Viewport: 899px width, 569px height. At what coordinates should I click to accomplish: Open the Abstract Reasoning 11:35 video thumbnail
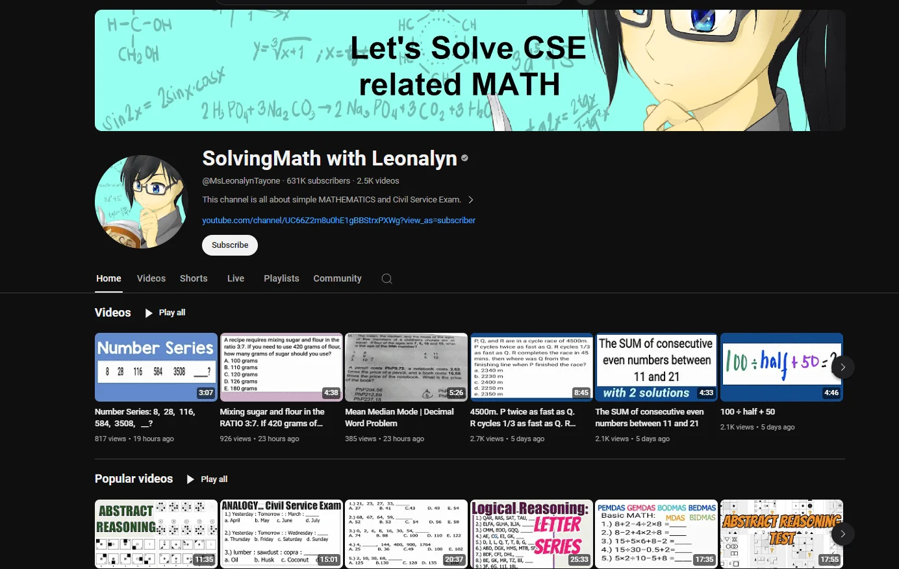(156, 534)
